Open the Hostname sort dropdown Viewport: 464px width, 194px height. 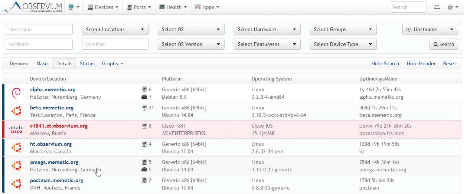pyautogui.click(x=430, y=29)
